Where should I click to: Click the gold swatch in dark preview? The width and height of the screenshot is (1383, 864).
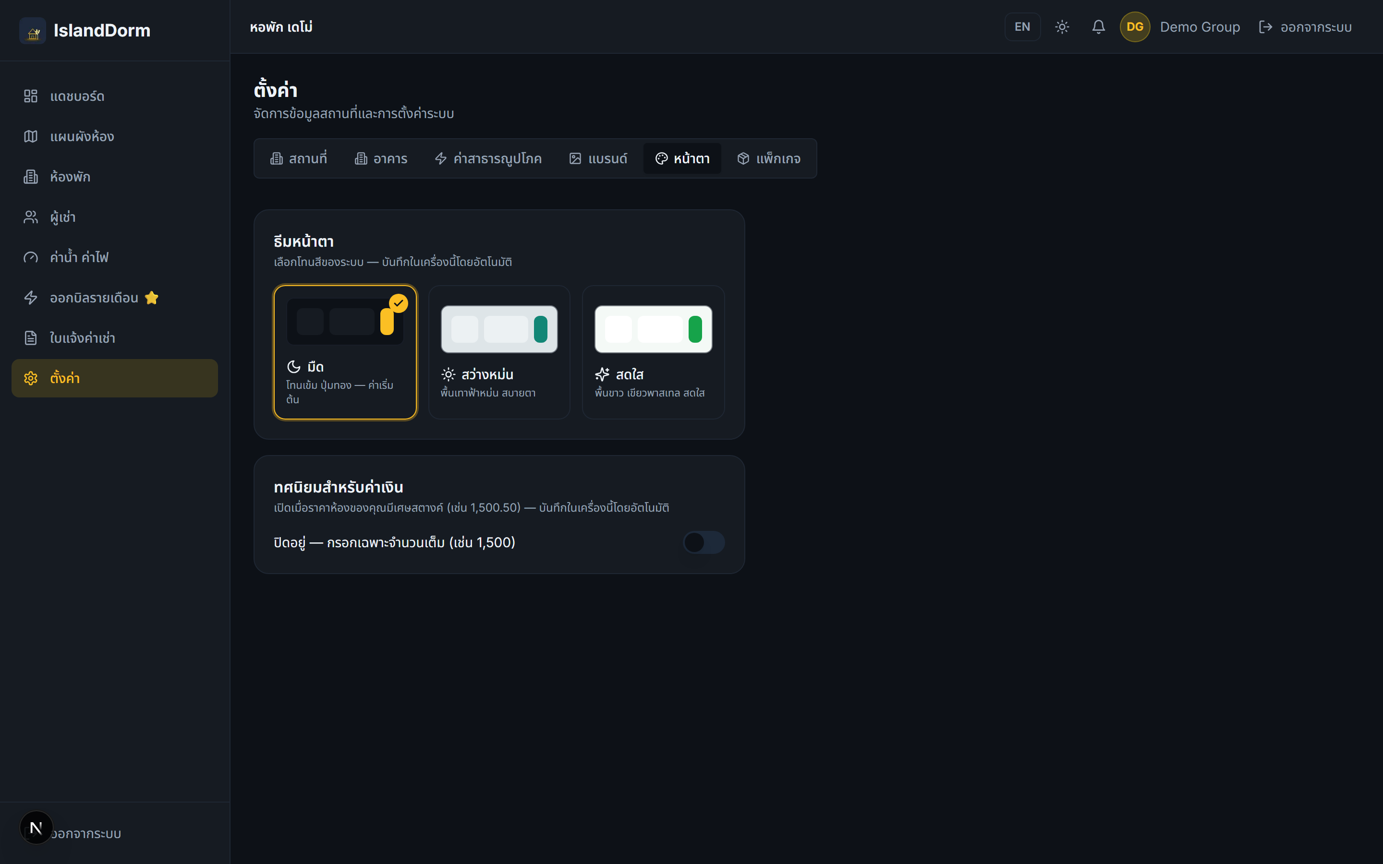[387, 321]
